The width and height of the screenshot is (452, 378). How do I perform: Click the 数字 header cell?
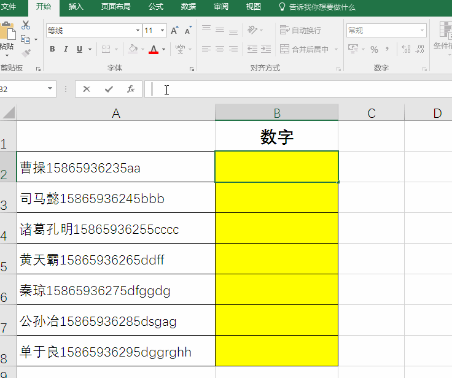(277, 136)
